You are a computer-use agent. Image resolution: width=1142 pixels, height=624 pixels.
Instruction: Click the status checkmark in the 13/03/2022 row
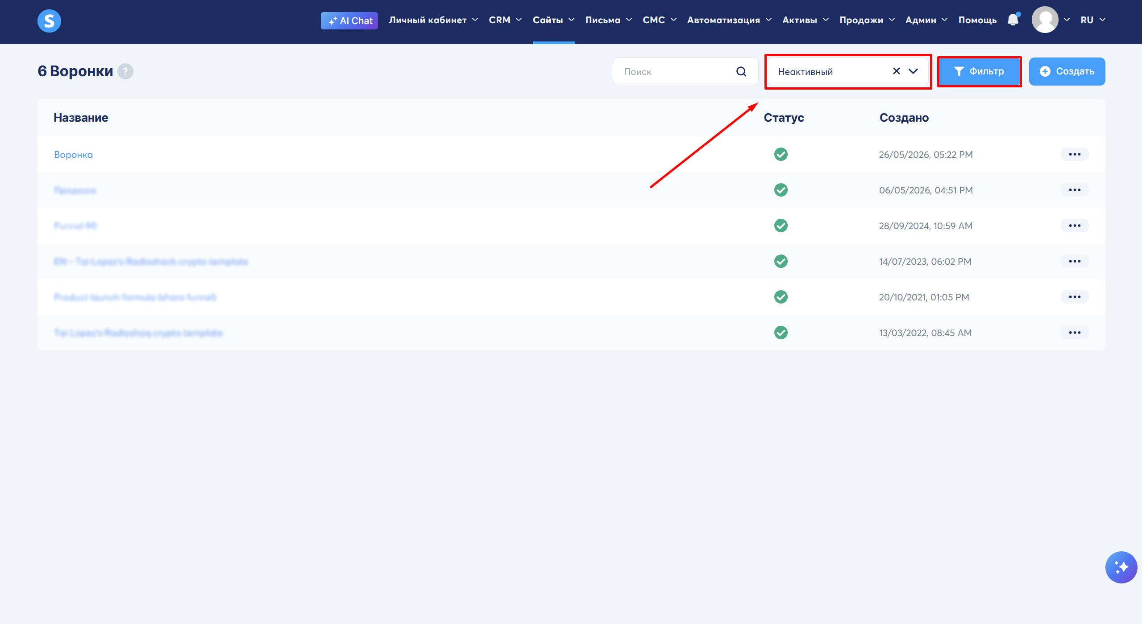pos(781,333)
